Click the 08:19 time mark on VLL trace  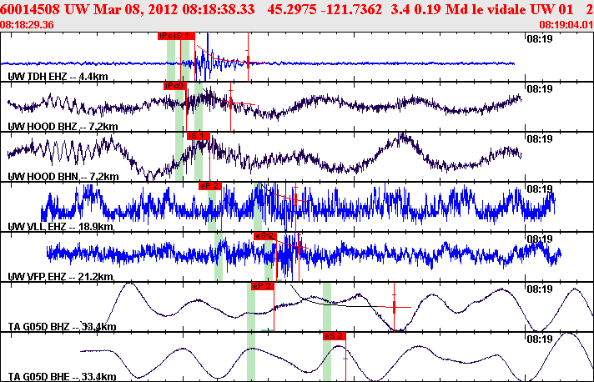click(540, 189)
